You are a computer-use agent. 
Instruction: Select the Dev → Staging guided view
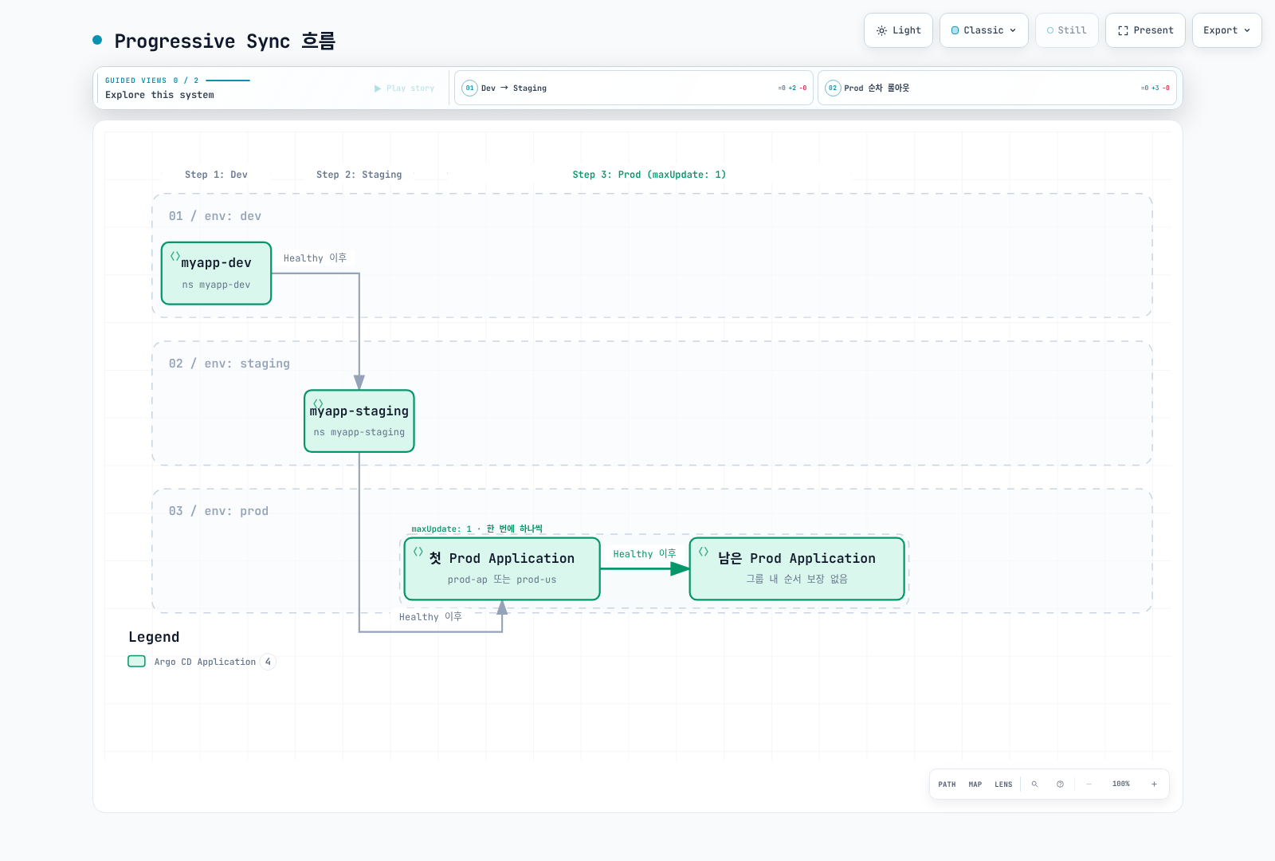[634, 88]
